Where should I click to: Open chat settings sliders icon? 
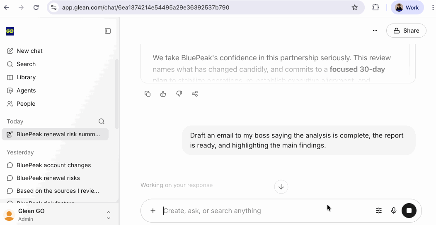(379, 211)
